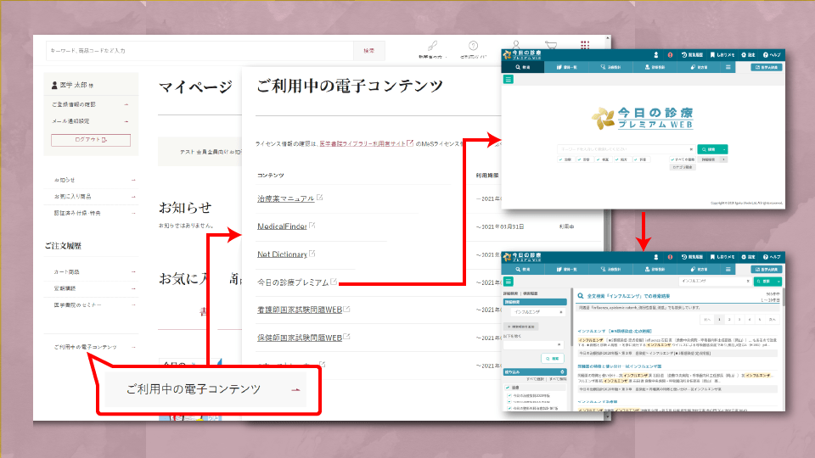Click red alert icon in search-results window header
This screenshot has width=815, height=458.
tap(670, 257)
